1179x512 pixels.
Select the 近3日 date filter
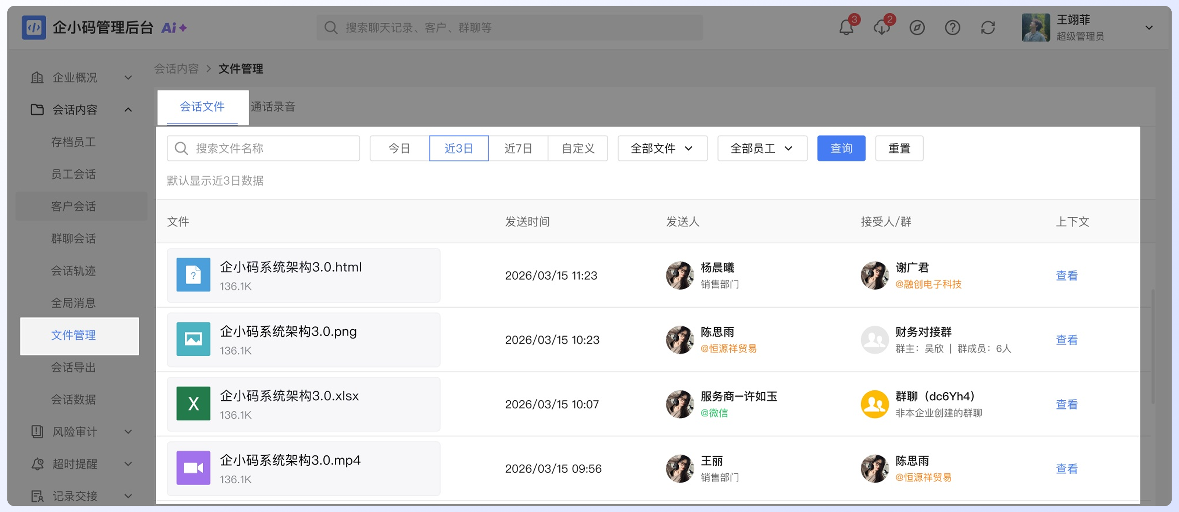coord(459,148)
